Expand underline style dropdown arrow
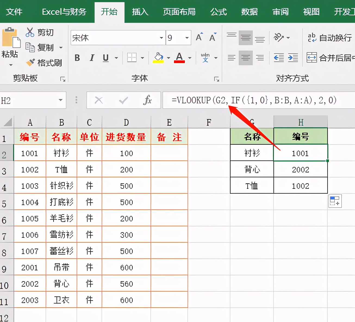 [x=116, y=58]
